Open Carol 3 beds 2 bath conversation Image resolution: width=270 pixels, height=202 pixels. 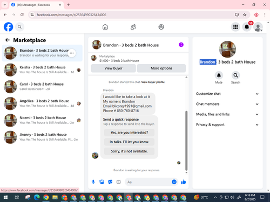click(x=42, y=87)
